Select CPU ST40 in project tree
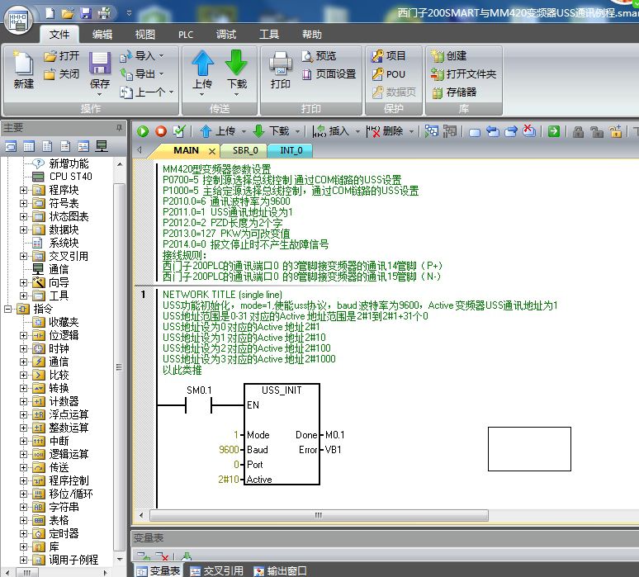This screenshot has height=577, width=639. click(70, 177)
